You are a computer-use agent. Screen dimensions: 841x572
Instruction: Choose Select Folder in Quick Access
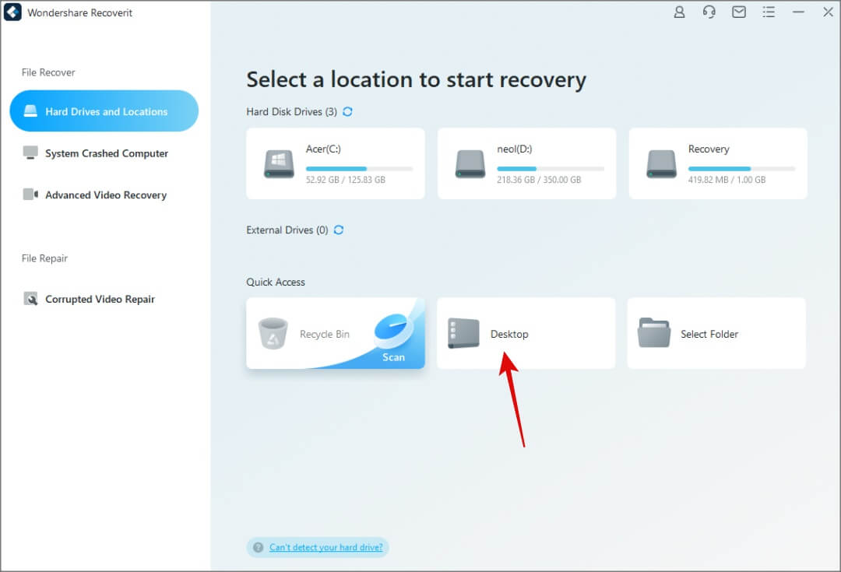[x=716, y=333]
